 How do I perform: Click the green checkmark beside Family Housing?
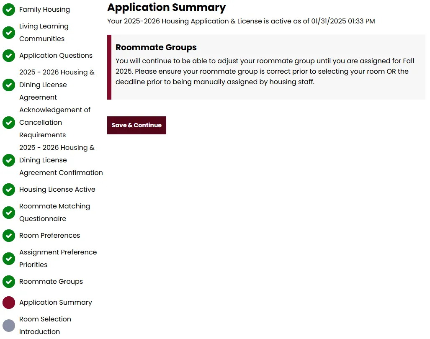pos(9,10)
